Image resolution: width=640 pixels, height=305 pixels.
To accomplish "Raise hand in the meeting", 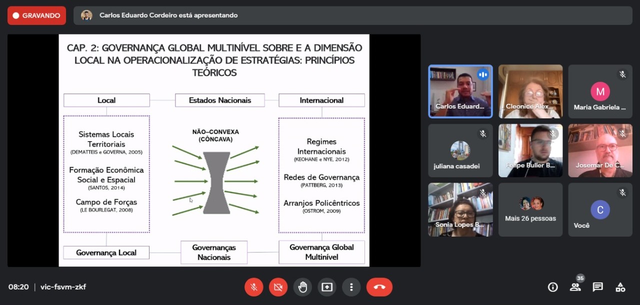I will 302,287.
